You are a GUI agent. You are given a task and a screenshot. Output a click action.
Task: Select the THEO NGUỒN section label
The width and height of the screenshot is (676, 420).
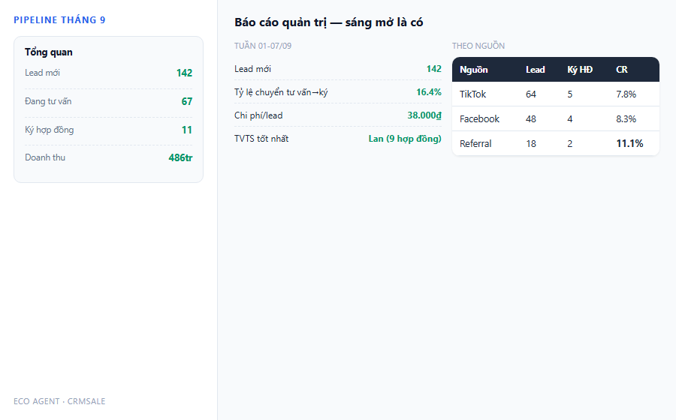point(478,46)
